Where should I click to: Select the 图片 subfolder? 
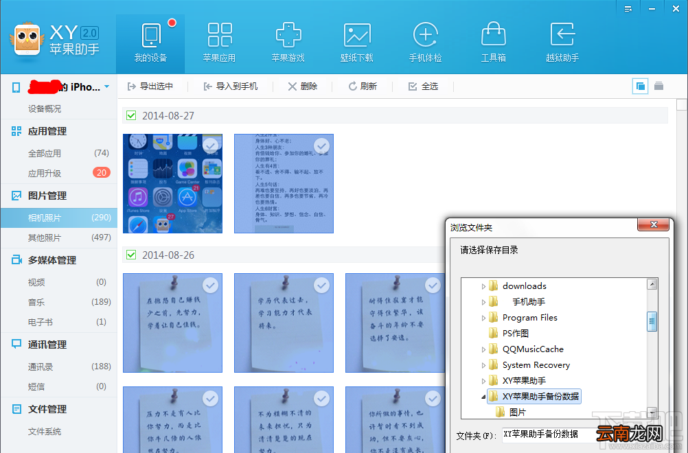click(x=517, y=413)
